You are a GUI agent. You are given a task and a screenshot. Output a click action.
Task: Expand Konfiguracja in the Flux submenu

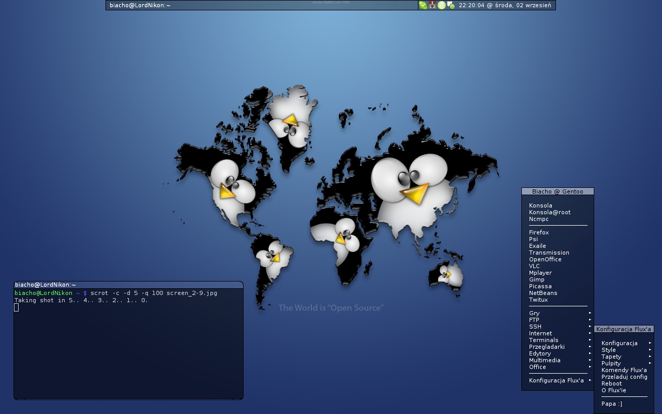pos(624,343)
